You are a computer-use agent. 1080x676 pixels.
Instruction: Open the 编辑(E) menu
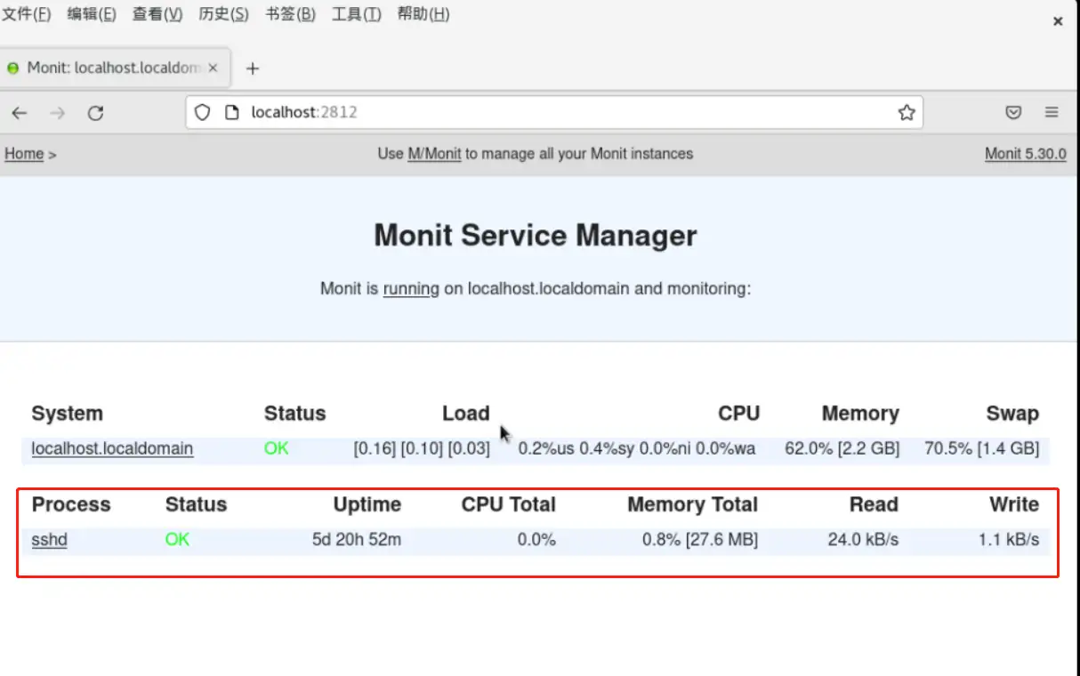tap(92, 14)
